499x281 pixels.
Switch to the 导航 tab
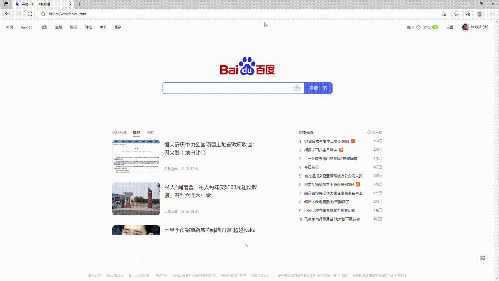[x=150, y=133]
